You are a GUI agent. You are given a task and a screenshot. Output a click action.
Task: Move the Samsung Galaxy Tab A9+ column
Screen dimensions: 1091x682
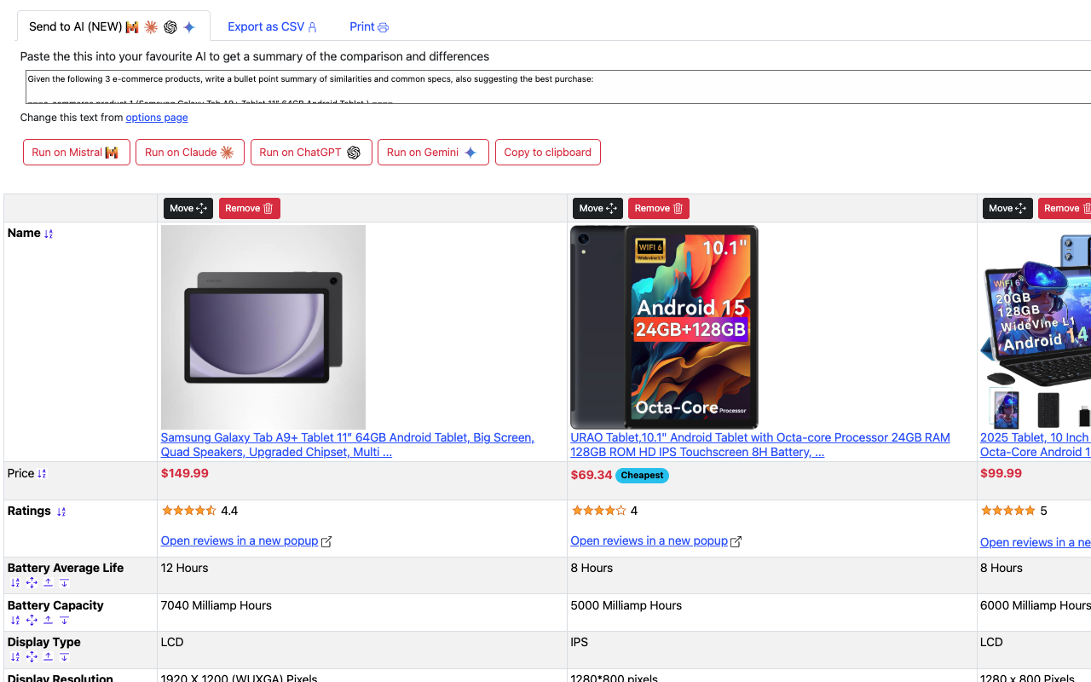(x=188, y=208)
